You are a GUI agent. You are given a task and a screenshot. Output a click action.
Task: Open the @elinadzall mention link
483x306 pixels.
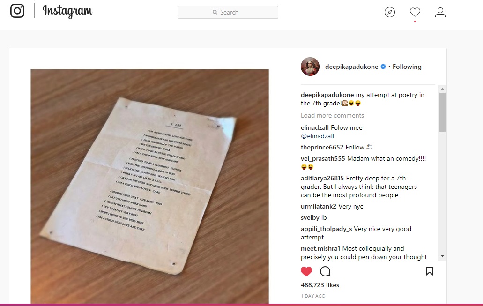(317, 136)
